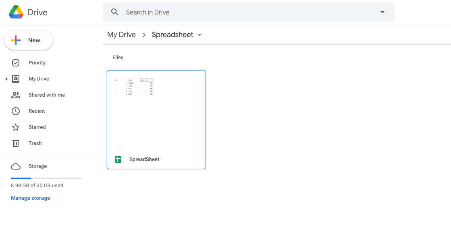The height and width of the screenshot is (236, 451).
Task: Click the Storage cloud icon
Action: pyautogui.click(x=16, y=166)
